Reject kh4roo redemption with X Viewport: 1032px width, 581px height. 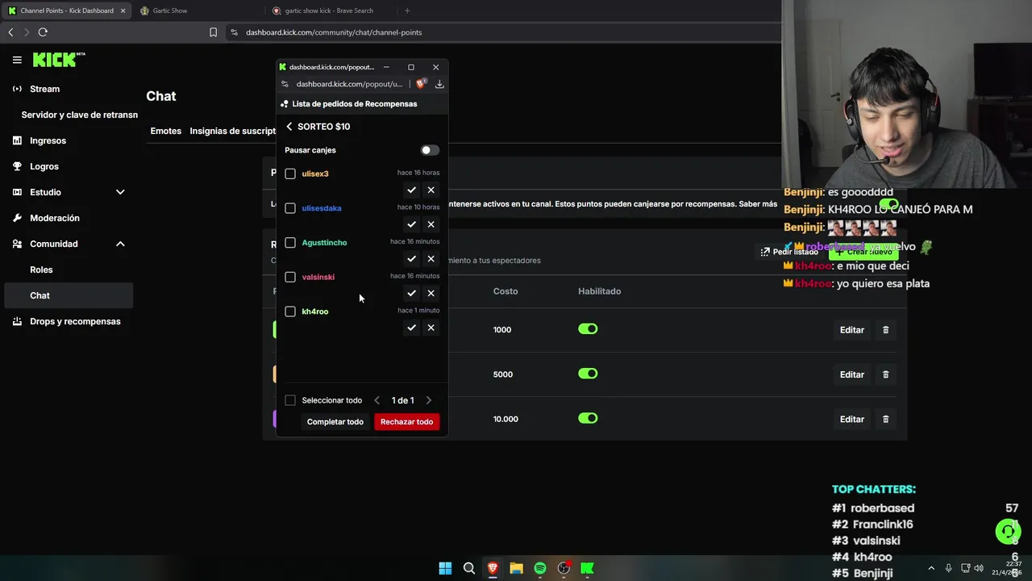(x=431, y=328)
